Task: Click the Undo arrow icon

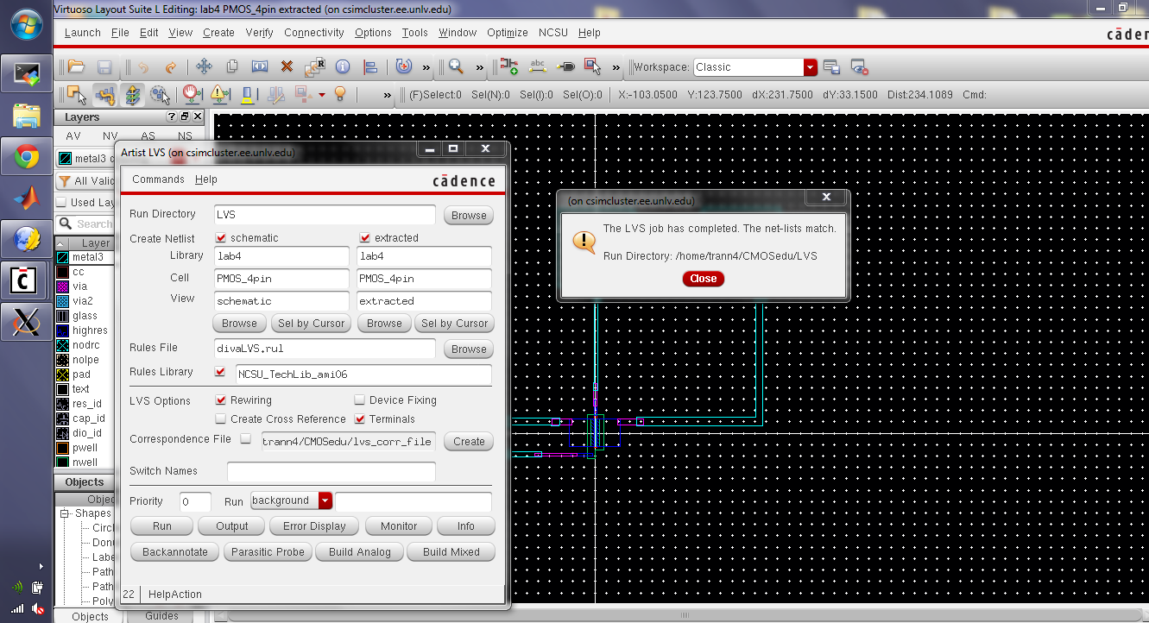Action: coord(143,66)
